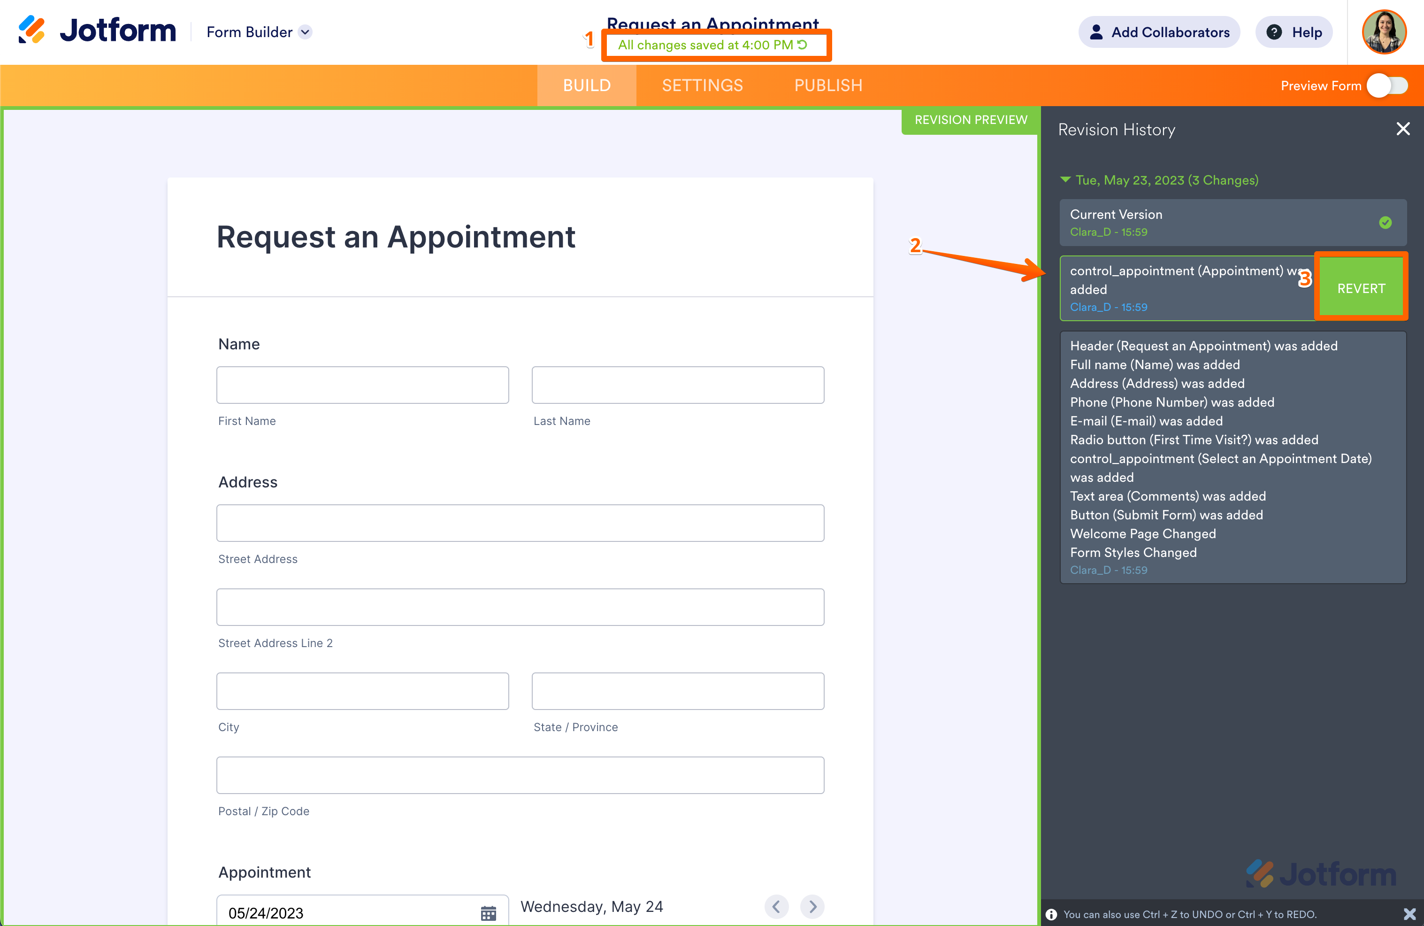
Task: Switch to the SETTINGS tab
Action: [x=703, y=85]
